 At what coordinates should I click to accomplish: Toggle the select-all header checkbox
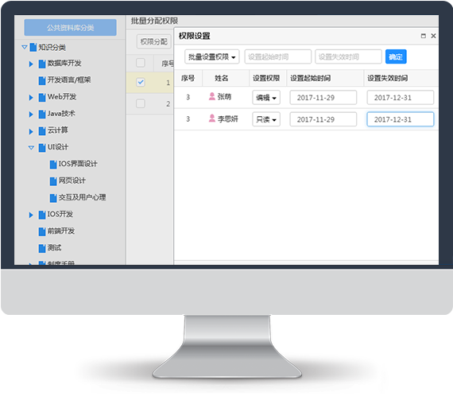141,63
